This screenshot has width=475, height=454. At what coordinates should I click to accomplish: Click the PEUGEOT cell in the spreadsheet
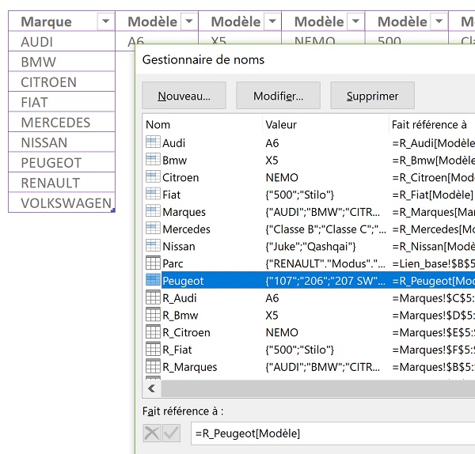tap(62, 162)
